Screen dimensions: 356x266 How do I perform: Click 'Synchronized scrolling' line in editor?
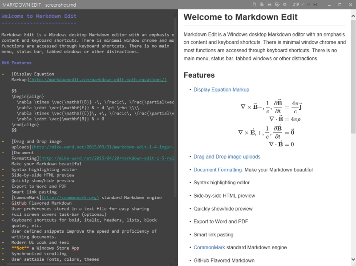click(39, 254)
